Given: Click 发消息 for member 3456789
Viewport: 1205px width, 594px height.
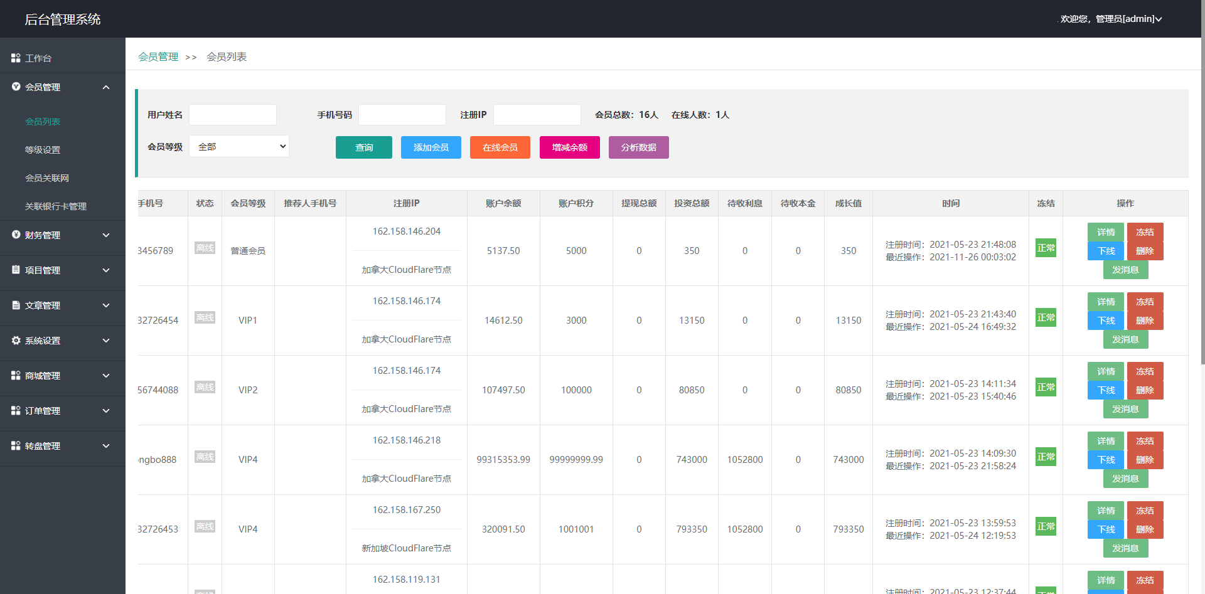Looking at the screenshot, I should (1126, 270).
